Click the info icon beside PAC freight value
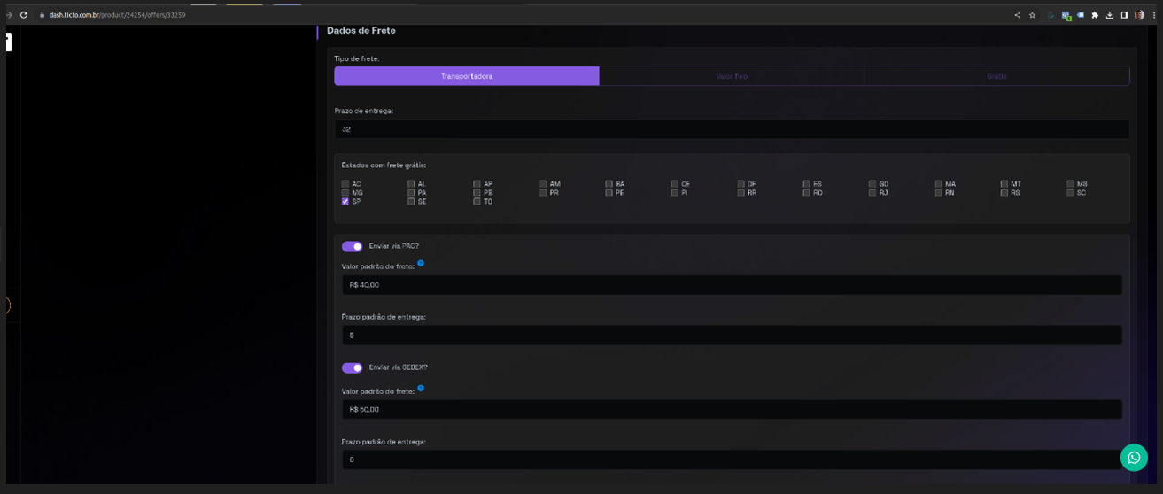This screenshot has height=494, width=1163. coord(421,263)
